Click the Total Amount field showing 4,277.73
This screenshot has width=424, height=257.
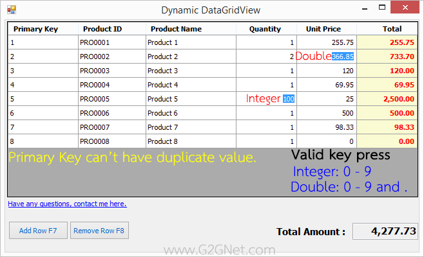[385, 231]
